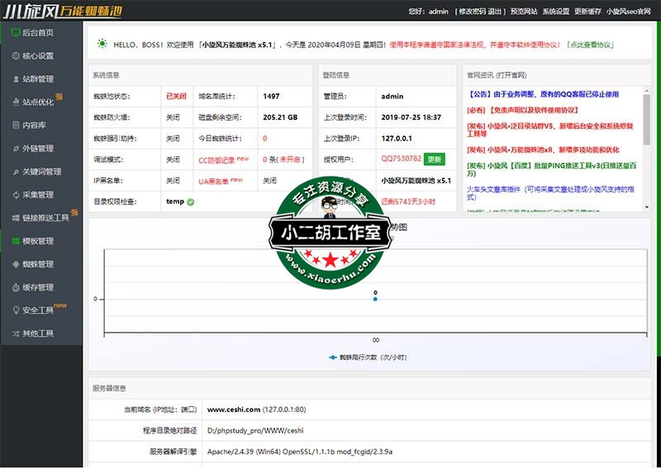Click the news panel scrollbar down arrow
Screen dimensions: 661x468
click(x=646, y=206)
